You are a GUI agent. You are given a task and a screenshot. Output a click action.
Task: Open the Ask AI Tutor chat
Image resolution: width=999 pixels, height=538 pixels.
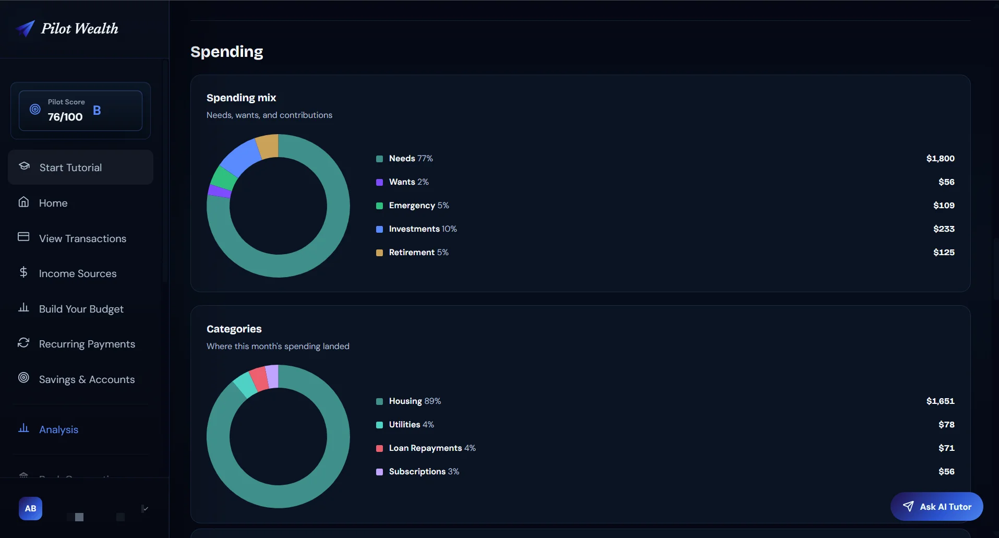pos(937,506)
